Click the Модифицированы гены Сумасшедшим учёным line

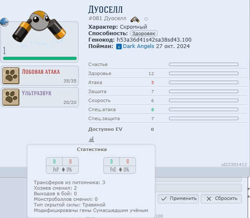click(x=91, y=210)
